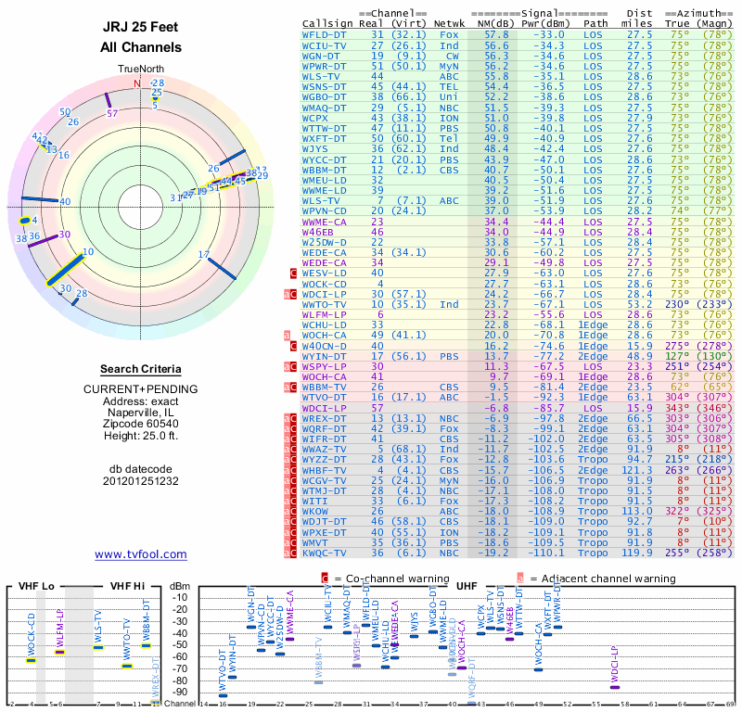
Task: Click the warning icons beside WSPY-LP
Action: [290, 365]
